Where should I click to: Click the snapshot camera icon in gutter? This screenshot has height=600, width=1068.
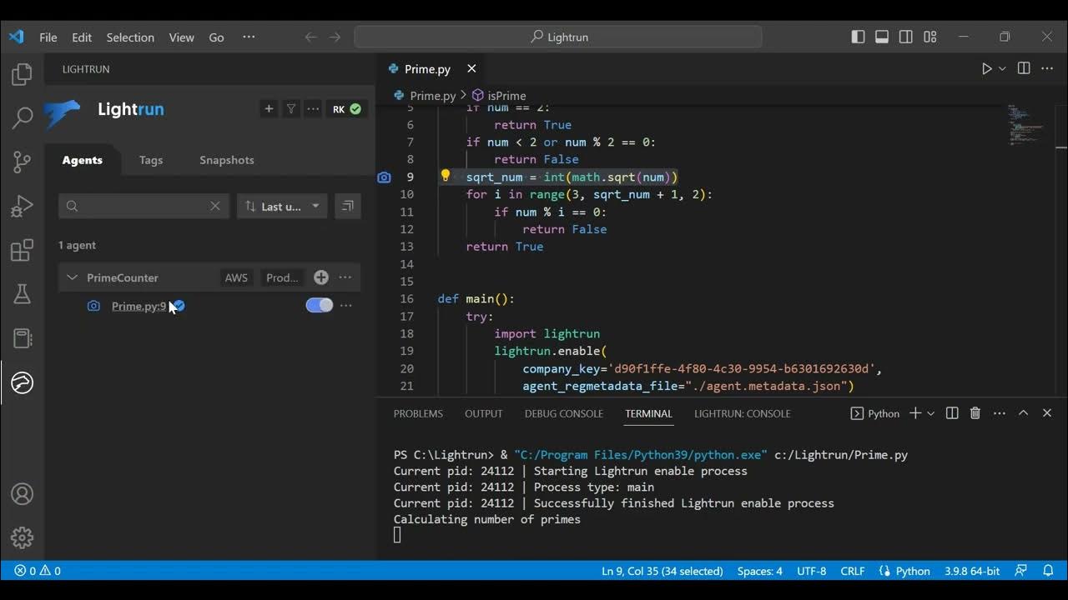click(384, 177)
